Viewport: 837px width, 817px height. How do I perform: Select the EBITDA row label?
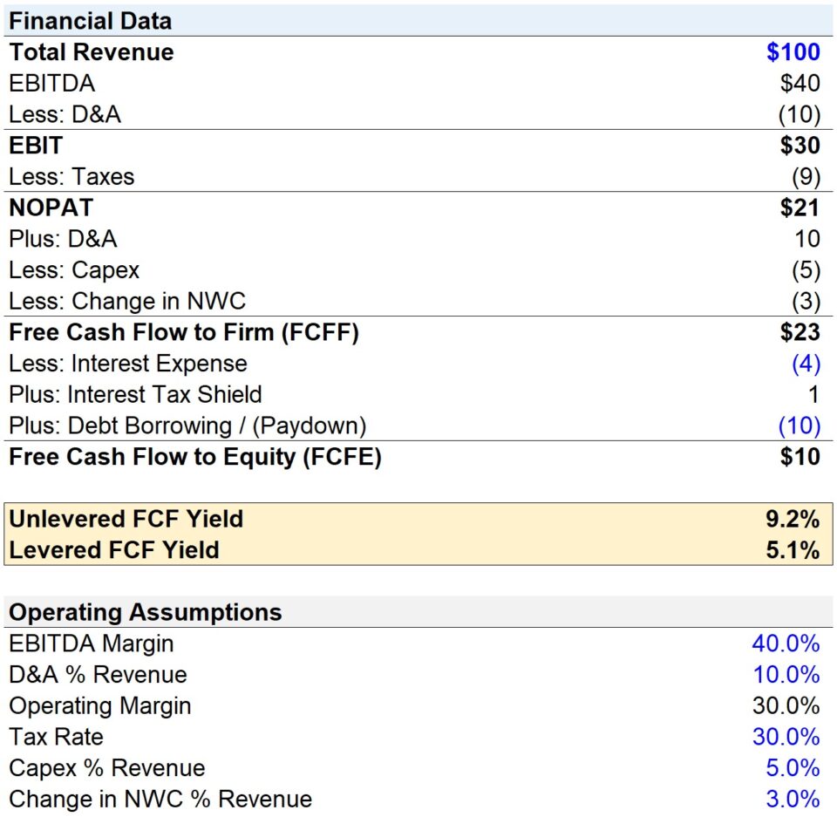pos(41,83)
